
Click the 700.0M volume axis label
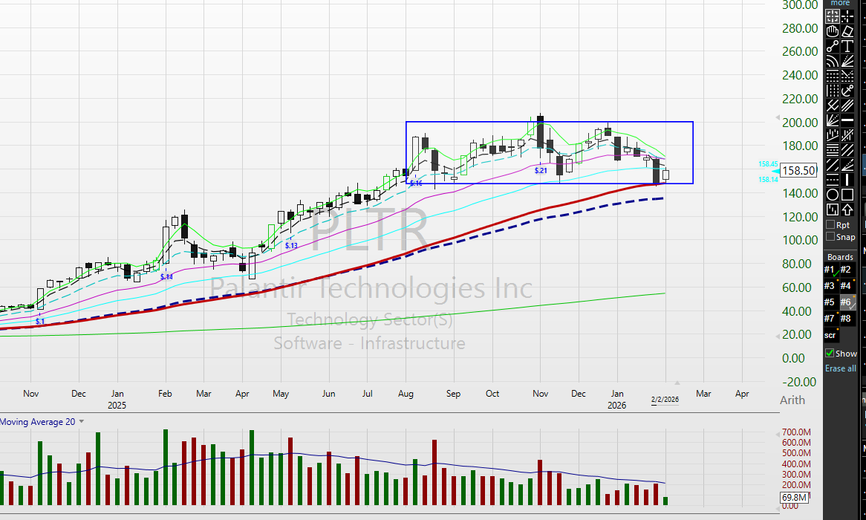tap(796, 432)
